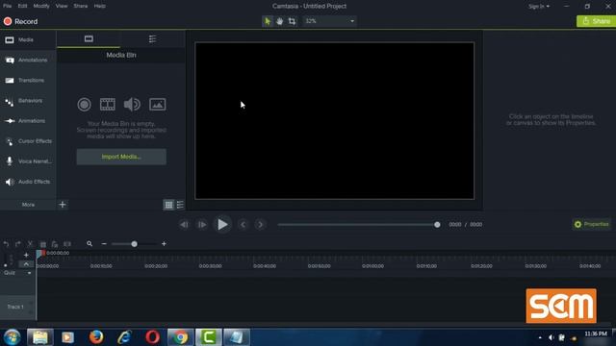Open the Modify menu

[x=41, y=6]
